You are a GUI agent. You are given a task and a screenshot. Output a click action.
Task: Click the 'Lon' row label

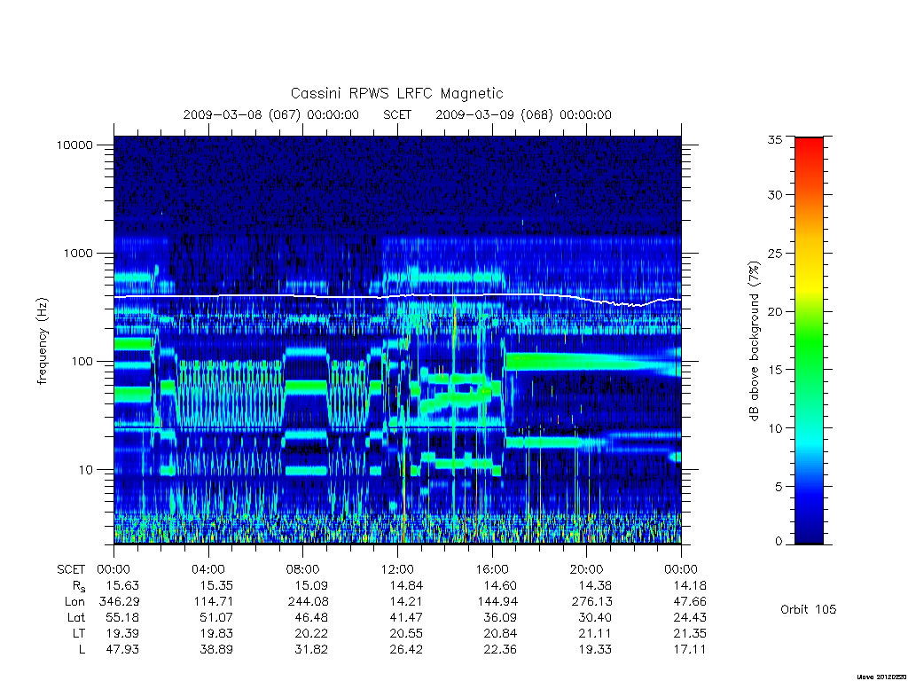click(74, 602)
